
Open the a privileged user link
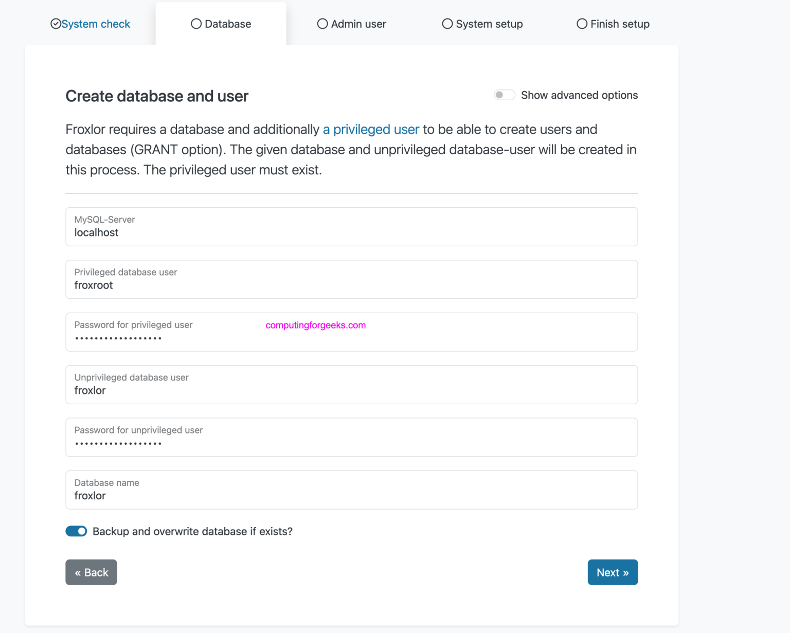point(371,129)
